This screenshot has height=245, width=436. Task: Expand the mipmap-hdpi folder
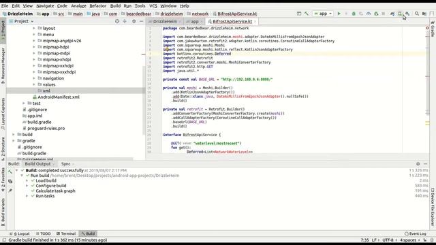(34, 47)
